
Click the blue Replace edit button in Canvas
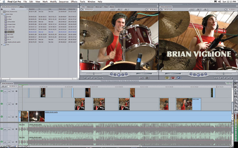click(x=178, y=78)
